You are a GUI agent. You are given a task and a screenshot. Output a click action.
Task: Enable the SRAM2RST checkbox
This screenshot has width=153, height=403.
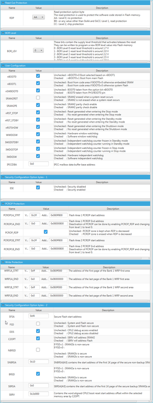pos(38,98)
